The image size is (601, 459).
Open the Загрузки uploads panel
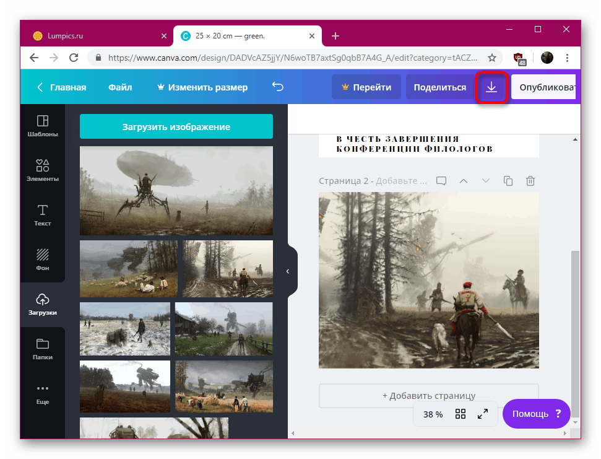click(43, 305)
